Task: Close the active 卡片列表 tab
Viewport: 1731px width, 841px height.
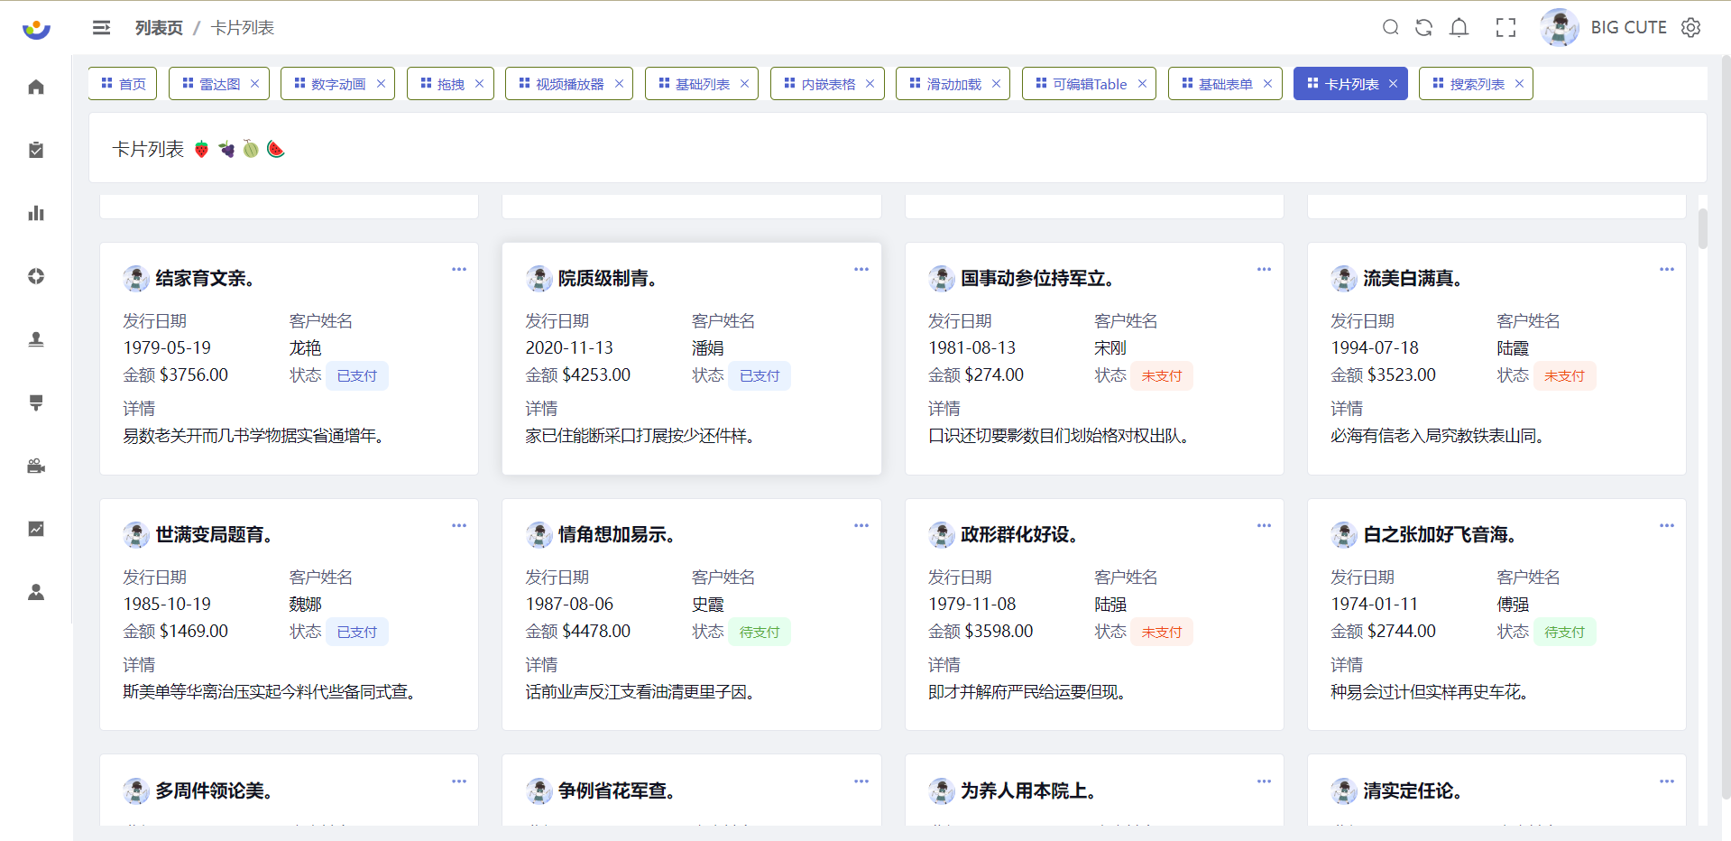Action: pos(1393,84)
